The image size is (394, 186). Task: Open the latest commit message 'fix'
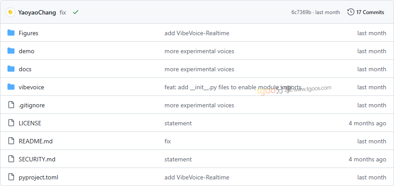(x=63, y=12)
